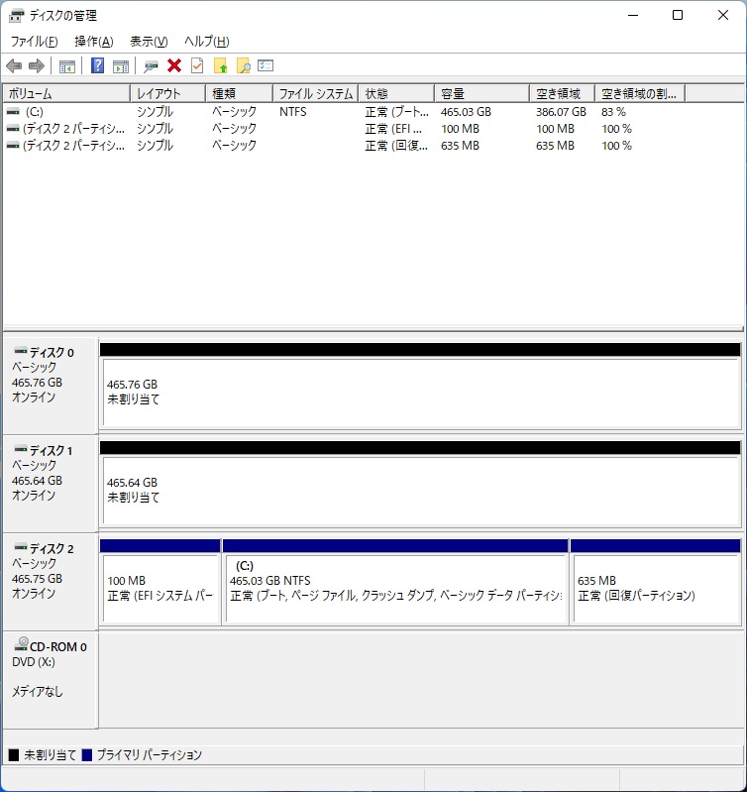
Task: Close the Disk Management window
Action: click(x=723, y=15)
